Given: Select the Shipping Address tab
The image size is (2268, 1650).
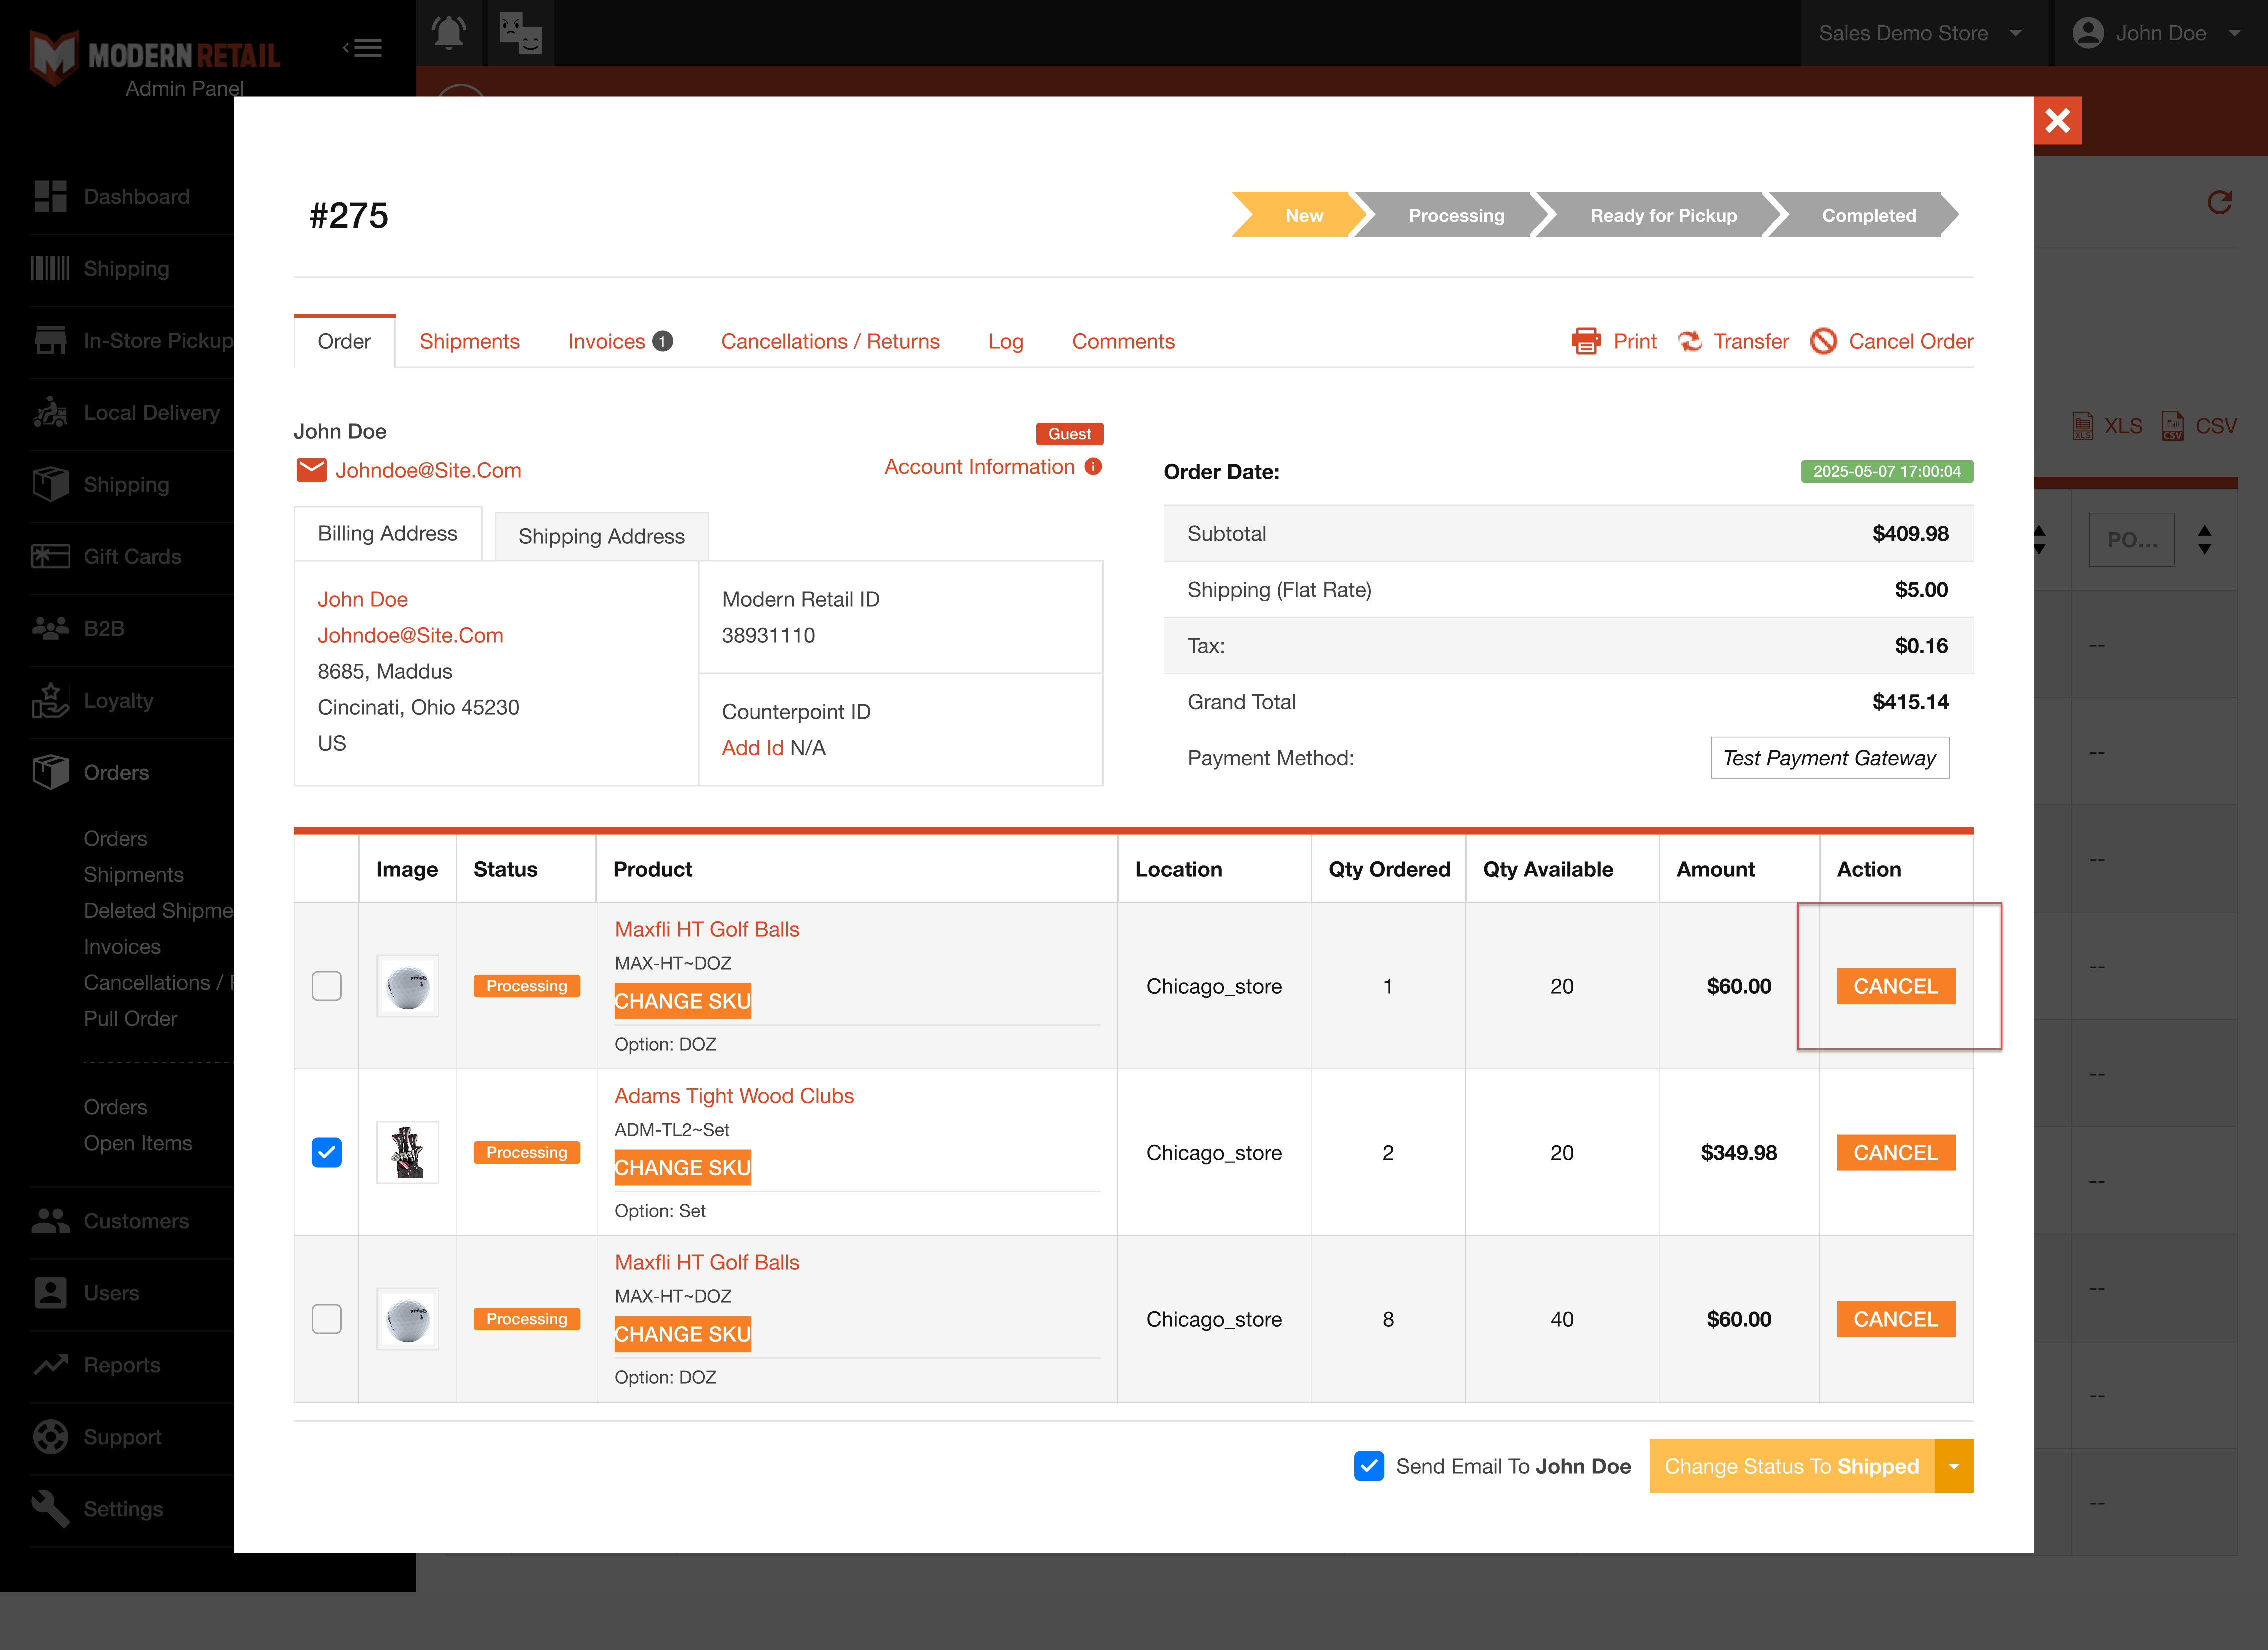Looking at the screenshot, I should (602, 537).
